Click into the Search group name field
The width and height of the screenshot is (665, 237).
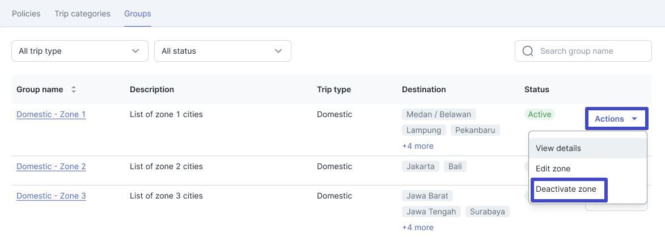point(590,51)
